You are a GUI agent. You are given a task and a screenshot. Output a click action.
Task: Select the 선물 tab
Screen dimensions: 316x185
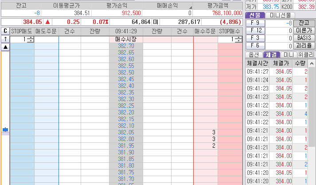(255, 15)
